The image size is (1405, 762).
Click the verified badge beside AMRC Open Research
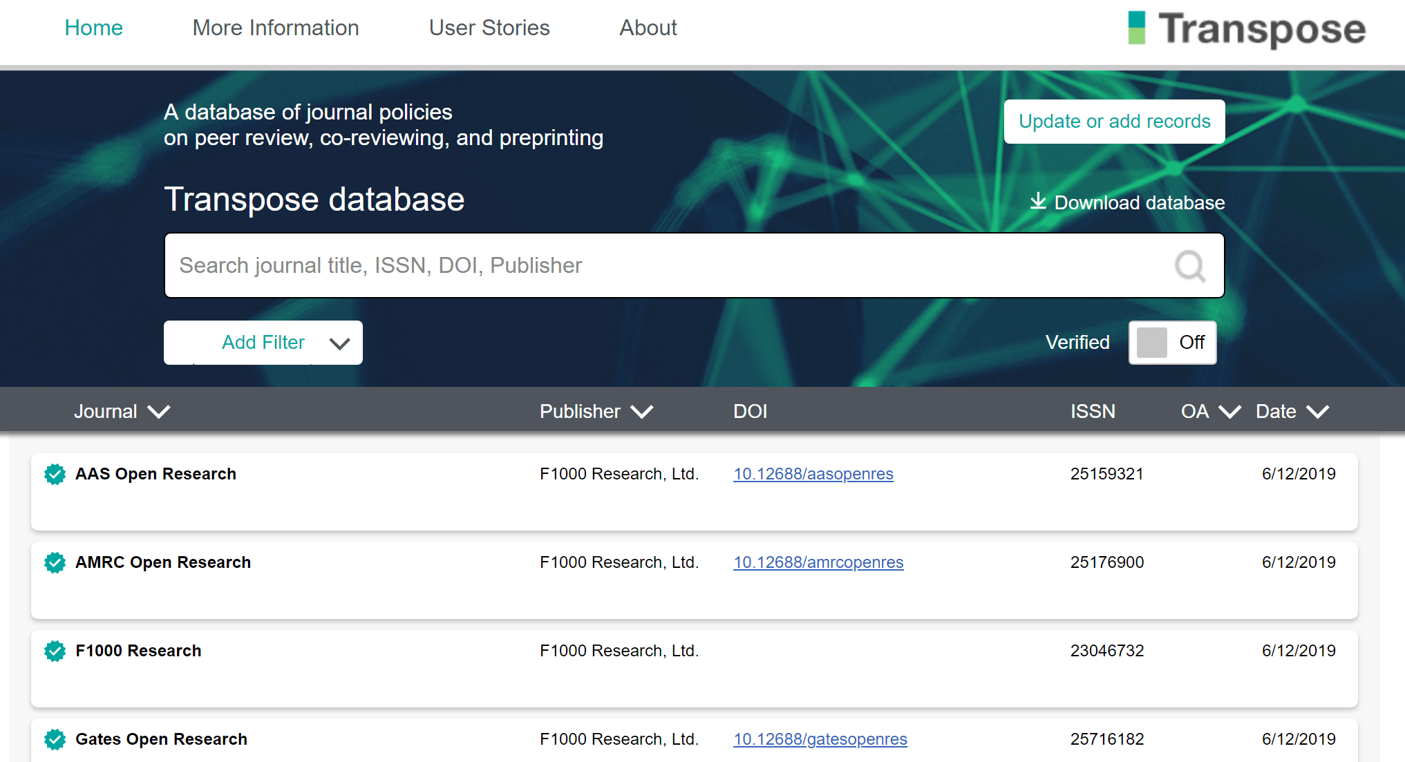pos(53,562)
